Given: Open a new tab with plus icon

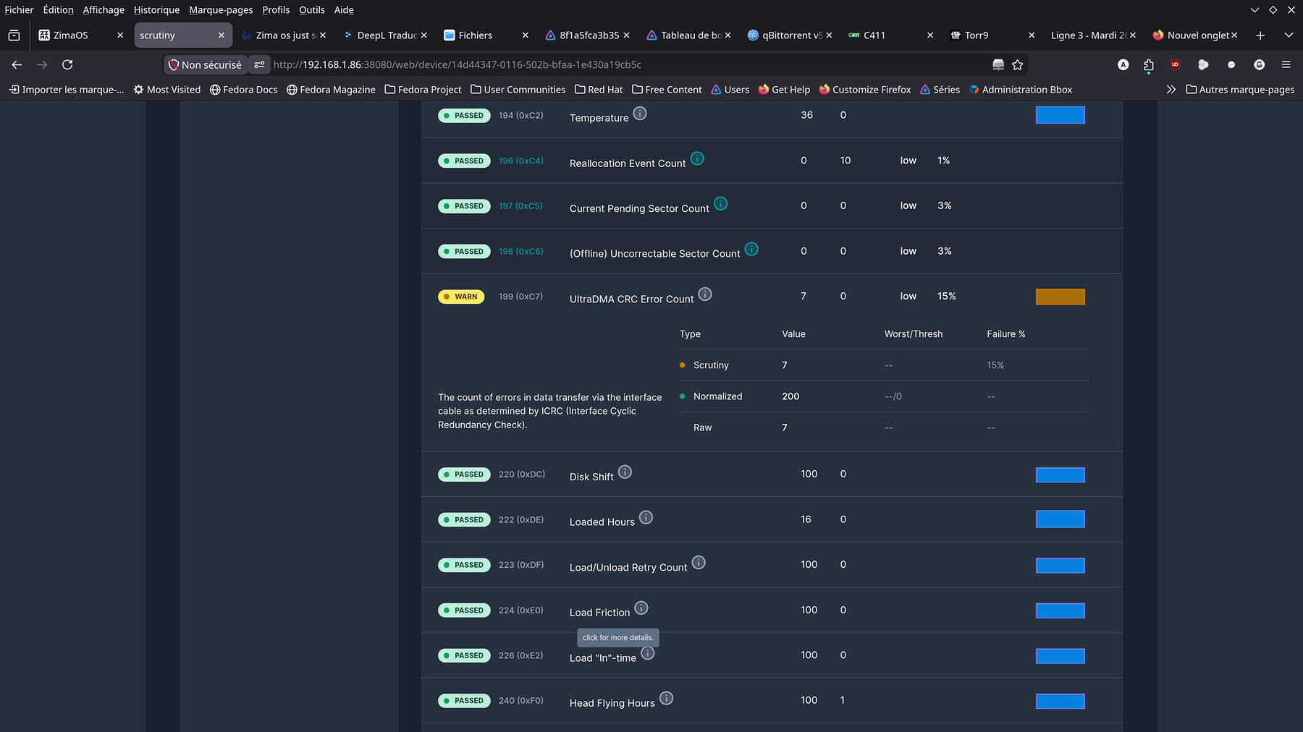Looking at the screenshot, I should tap(1260, 35).
